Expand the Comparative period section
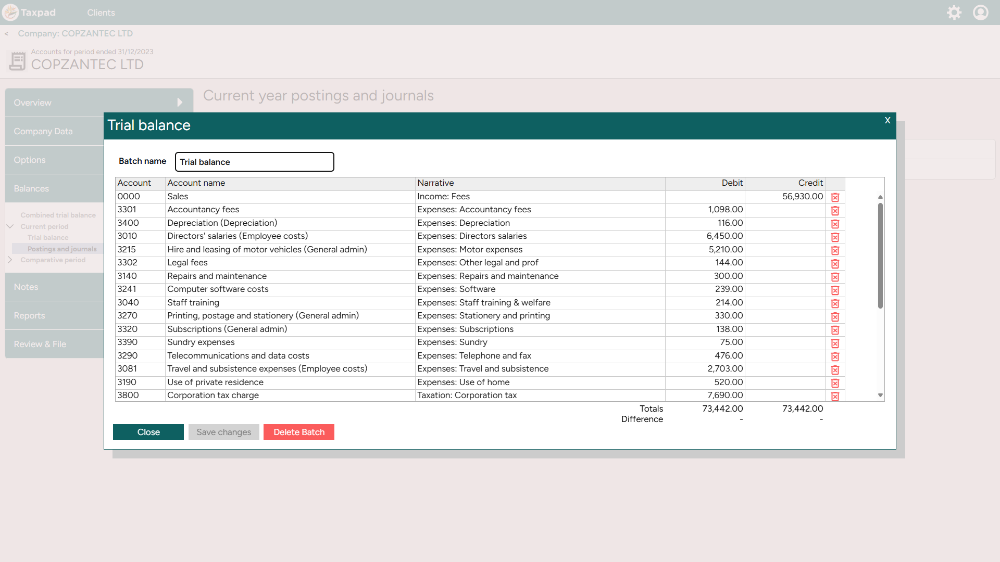 point(9,260)
